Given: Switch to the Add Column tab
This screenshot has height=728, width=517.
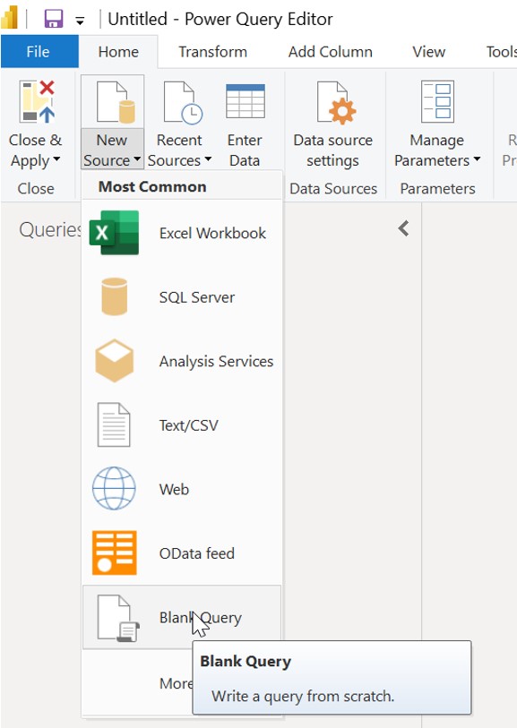Looking at the screenshot, I should 331,52.
